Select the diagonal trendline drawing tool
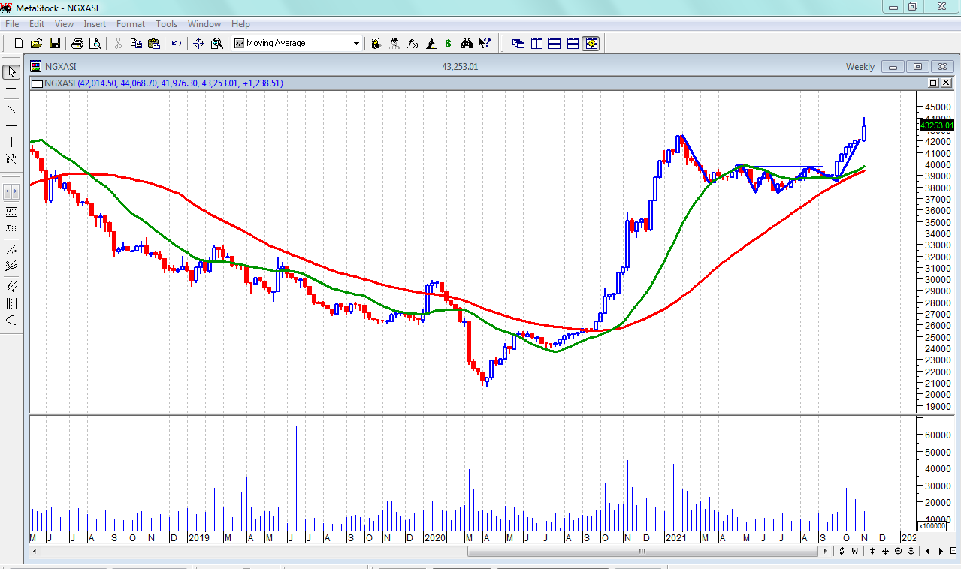The height and width of the screenshot is (569, 961). click(11, 110)
